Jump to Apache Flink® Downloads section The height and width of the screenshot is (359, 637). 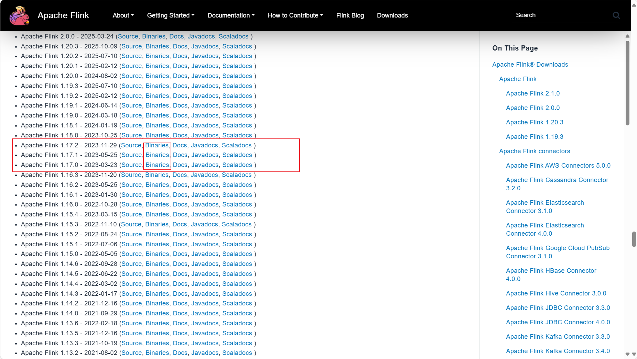[x=530, y=65]
